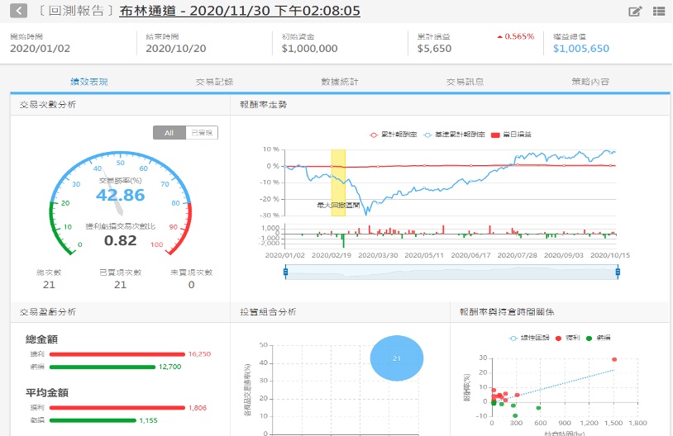Toggle 基準累計報酬率 legend series
Viewport: 673px width, 436px height.
click(x=454, y=135)
